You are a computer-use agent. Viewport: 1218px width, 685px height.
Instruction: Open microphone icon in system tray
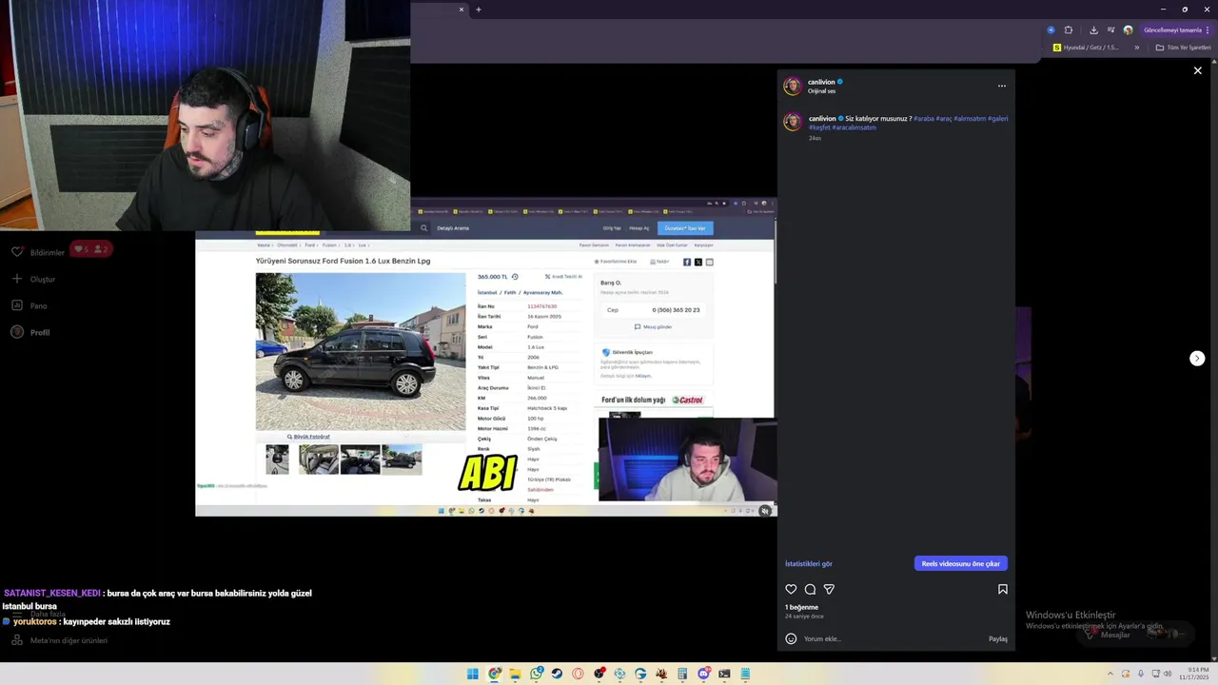click(x=1141, y=674)
